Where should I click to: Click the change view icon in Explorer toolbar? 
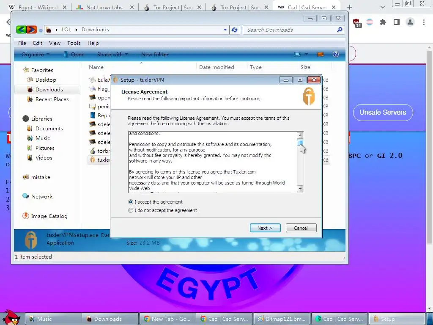[x=297, y=55]
